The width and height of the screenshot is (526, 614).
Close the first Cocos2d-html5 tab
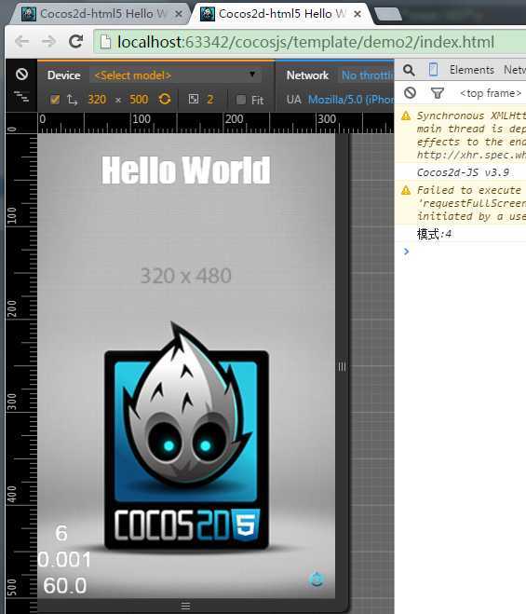pyautogui.click(x=179, y=14)
